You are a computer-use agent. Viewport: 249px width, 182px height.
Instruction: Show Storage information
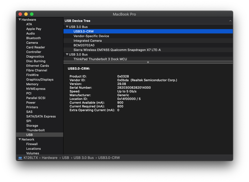pos(32,125)
